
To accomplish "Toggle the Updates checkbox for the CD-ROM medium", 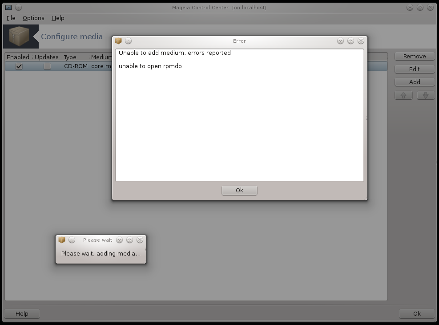I will tap(47, 66).
